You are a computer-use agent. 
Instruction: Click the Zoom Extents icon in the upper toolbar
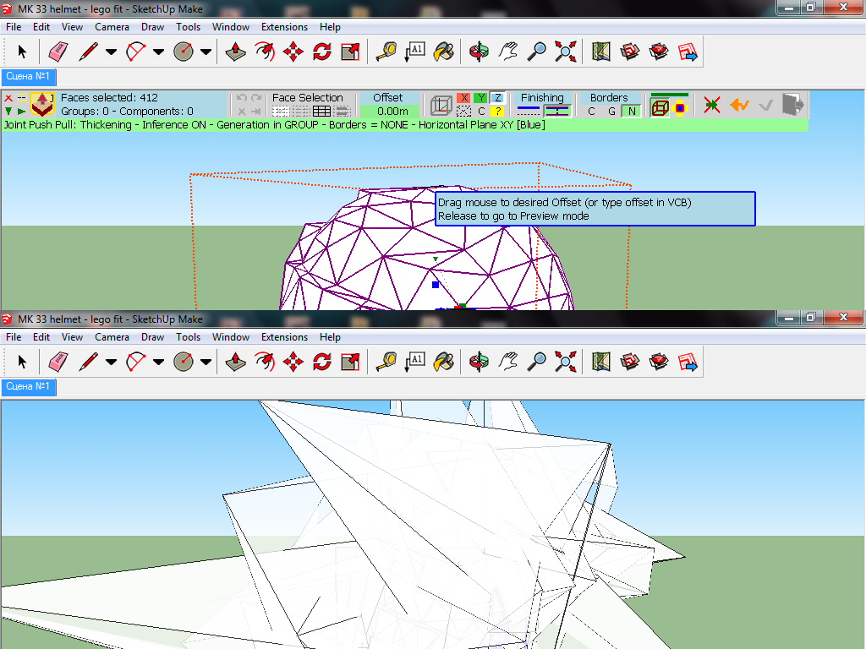tap(565, 52)
